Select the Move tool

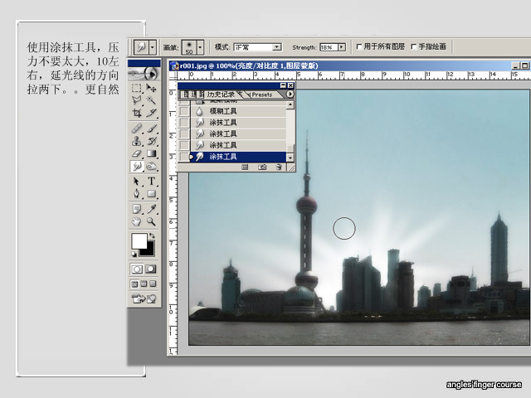(151, 89)
